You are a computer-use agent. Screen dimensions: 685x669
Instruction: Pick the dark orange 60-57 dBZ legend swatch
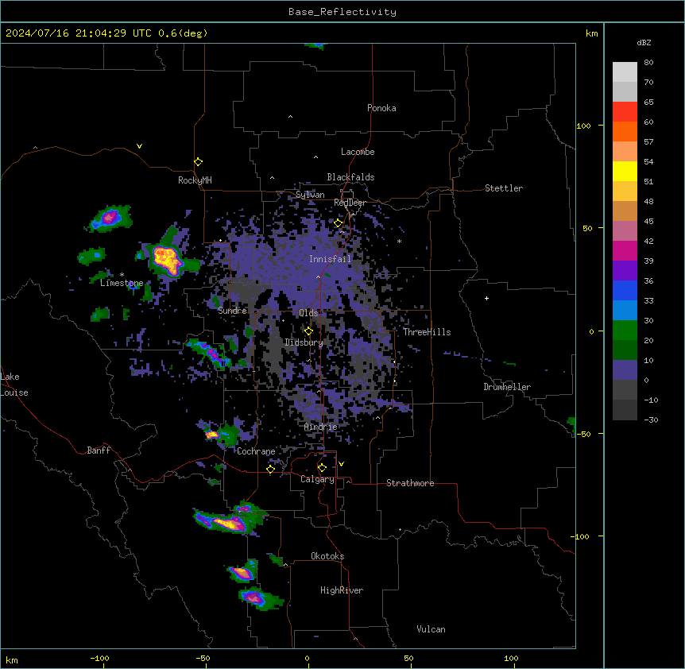pos(625,131)
